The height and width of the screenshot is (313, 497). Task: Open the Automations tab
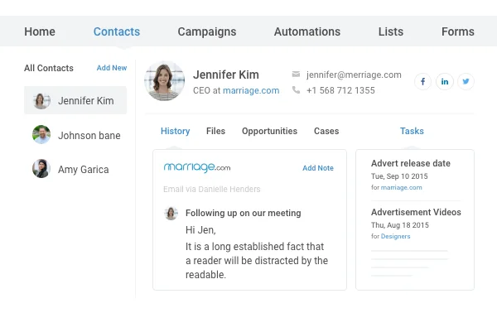tap(307, 31)
